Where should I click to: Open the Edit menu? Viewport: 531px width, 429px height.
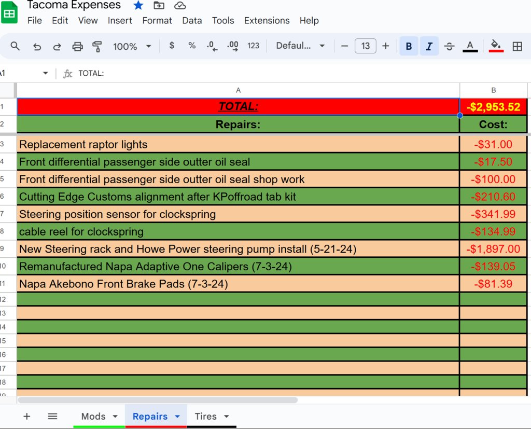tap(60, 20)
